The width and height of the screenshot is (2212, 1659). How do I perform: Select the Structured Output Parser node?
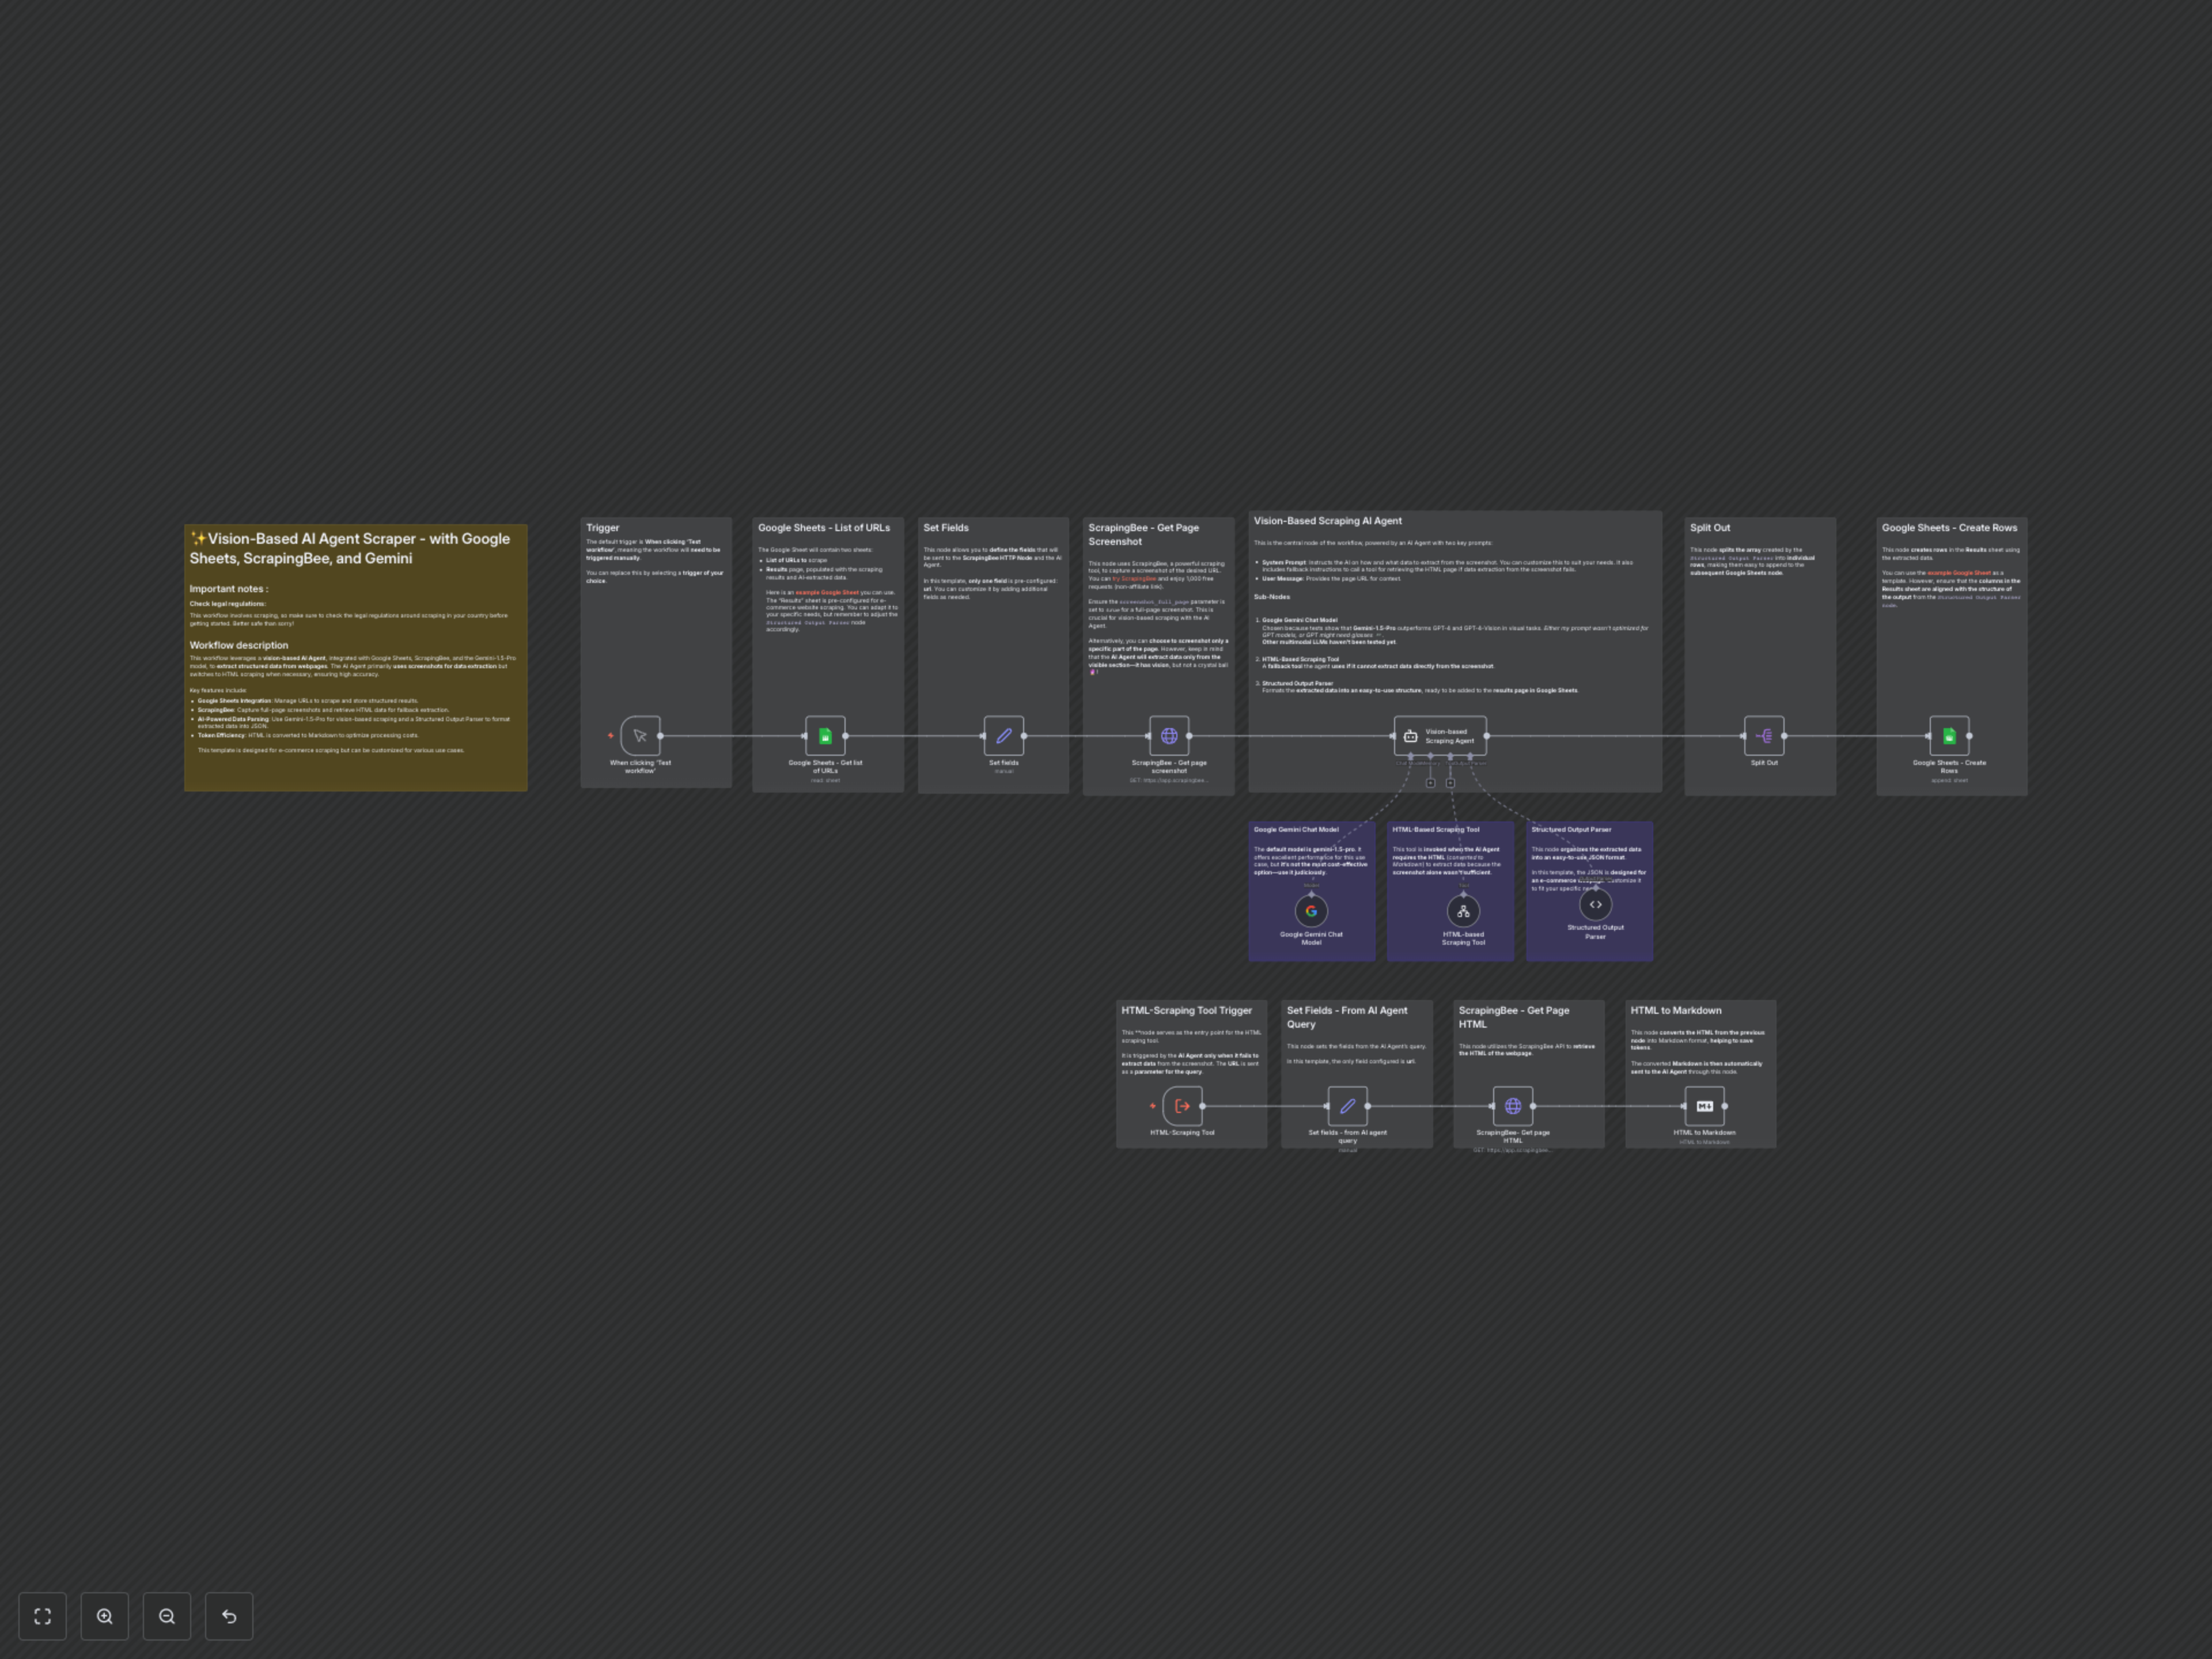click(1595, 904)
